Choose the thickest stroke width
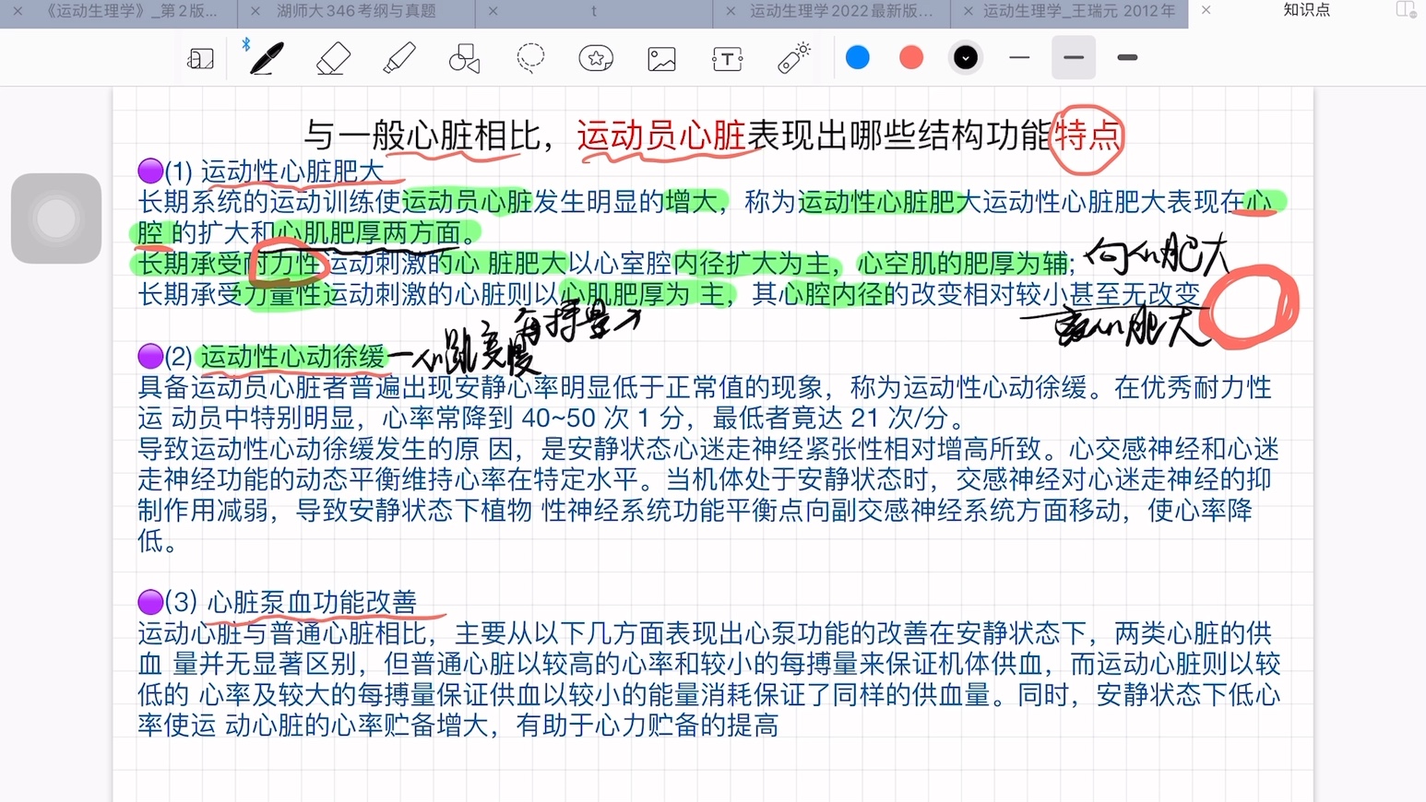This screenshot has width=1426, height=802. tap(1127, 57)
